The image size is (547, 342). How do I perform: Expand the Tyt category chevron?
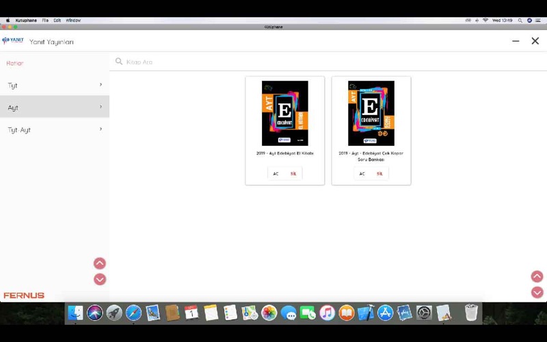click(101, 84)
